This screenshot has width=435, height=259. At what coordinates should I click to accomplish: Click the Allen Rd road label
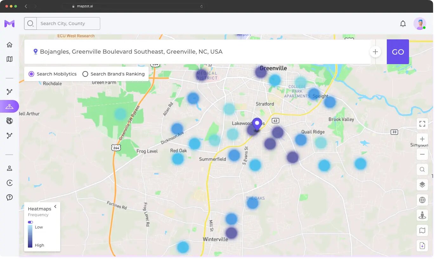click(168, 109)
